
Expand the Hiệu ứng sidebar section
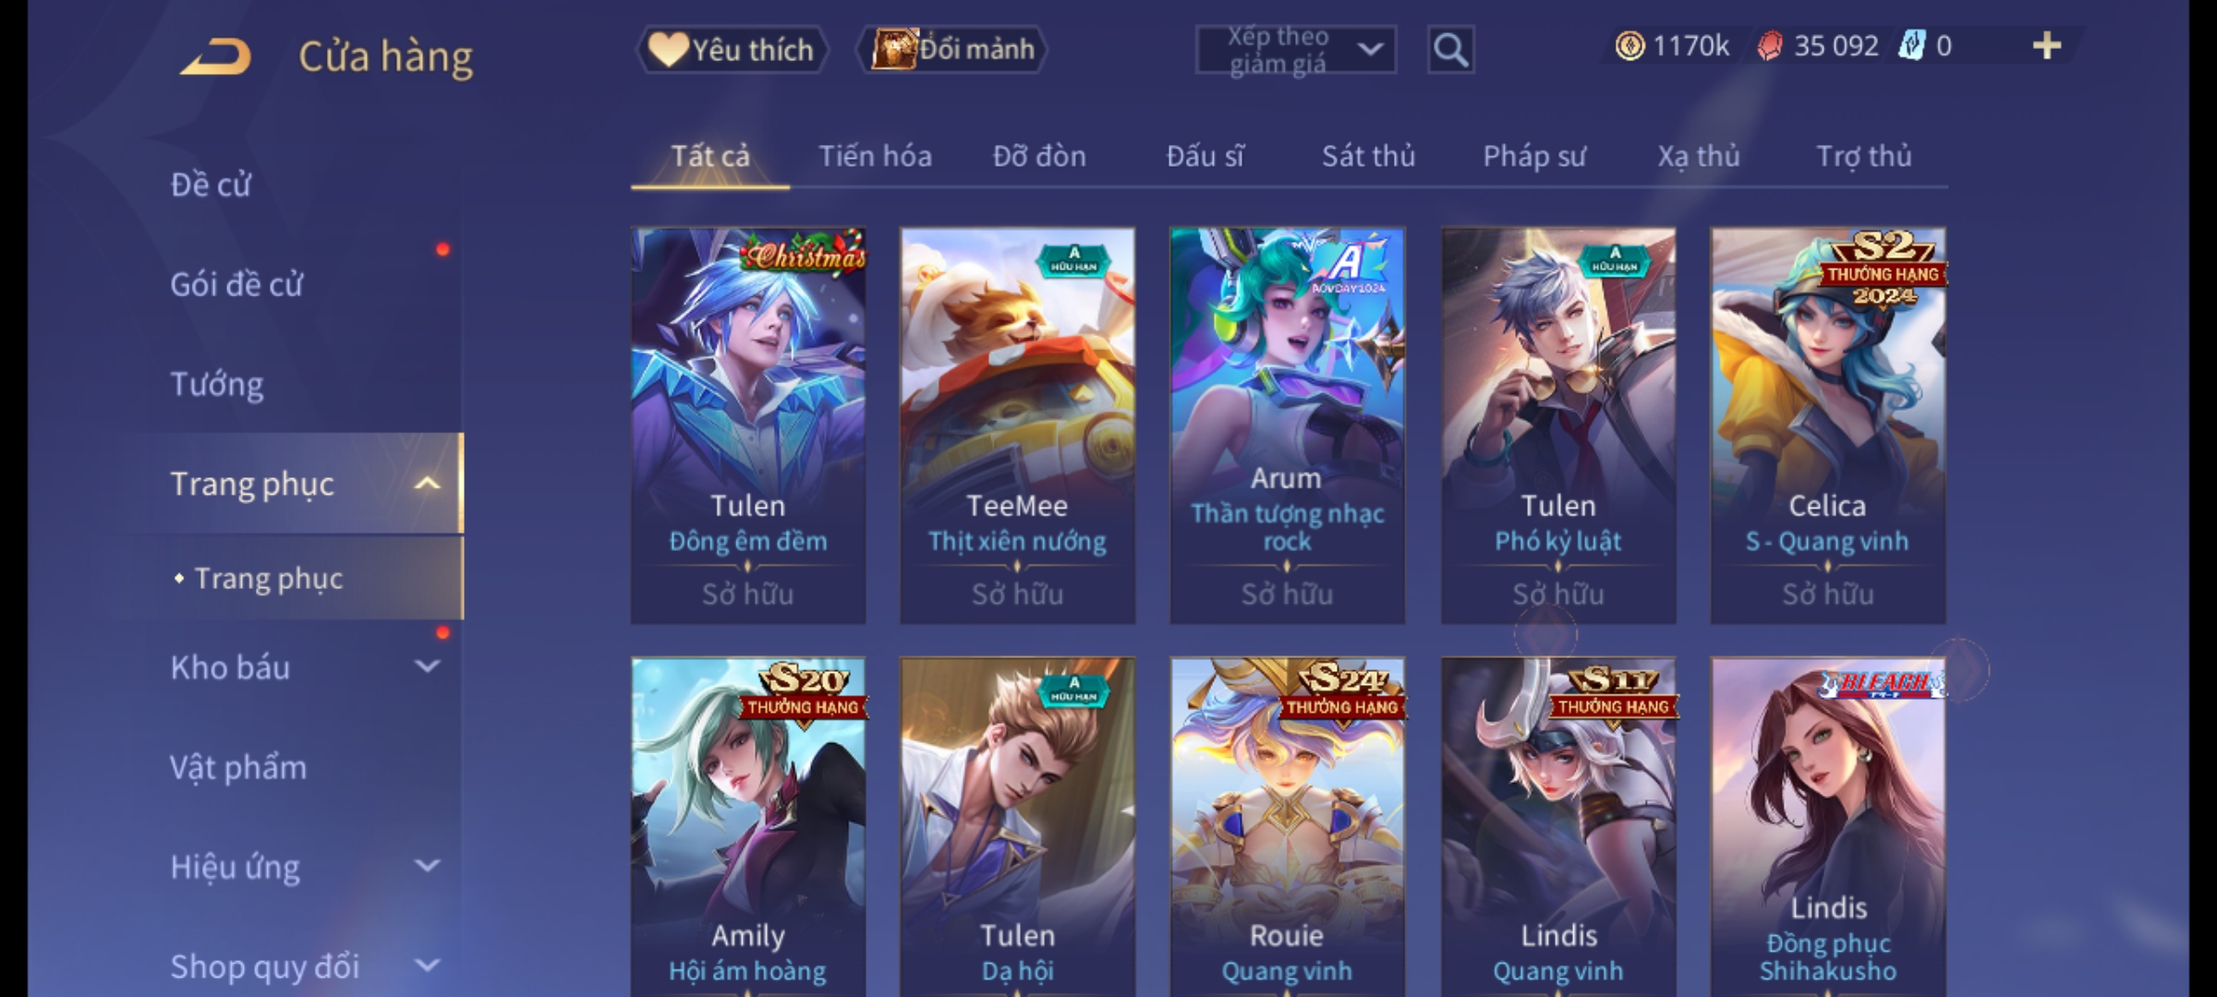[427, 866]
